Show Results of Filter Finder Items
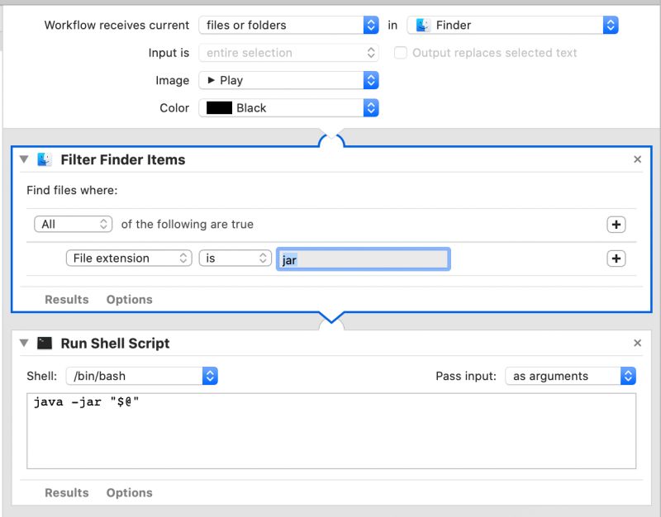Screen dimensions: 661x517 [x=67, y=299]
